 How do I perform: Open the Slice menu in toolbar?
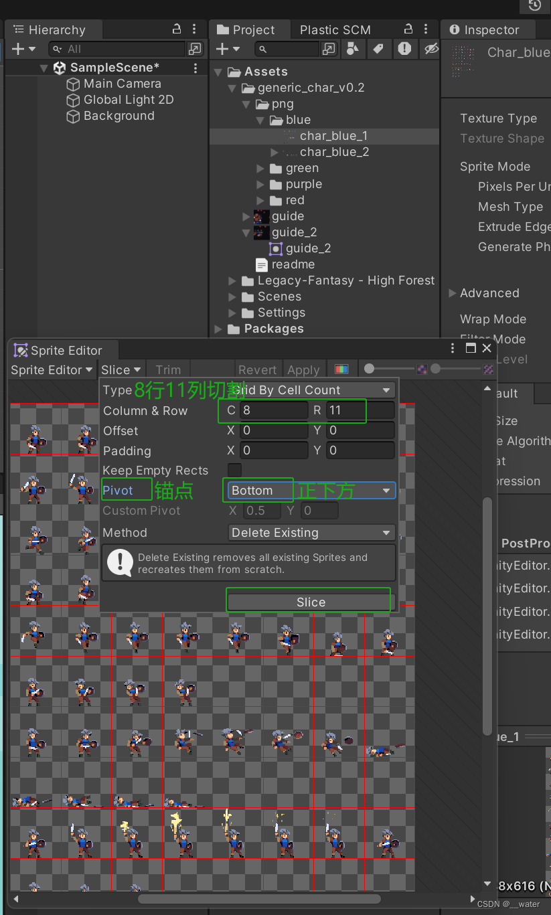121,370
